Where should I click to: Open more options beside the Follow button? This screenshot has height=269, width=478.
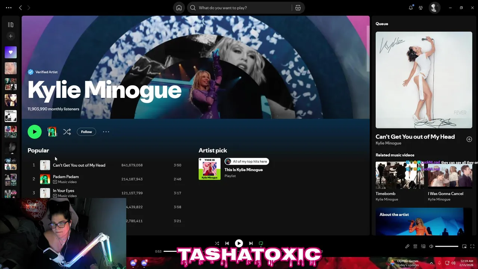[106, 132]
